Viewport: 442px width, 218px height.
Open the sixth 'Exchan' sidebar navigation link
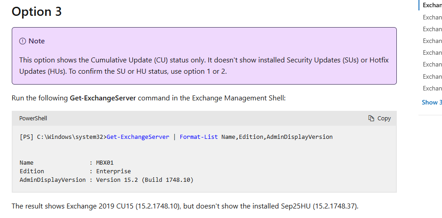click(432, 64)
